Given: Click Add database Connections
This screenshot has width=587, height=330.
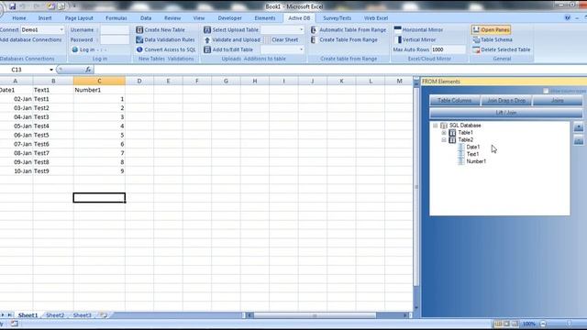Looking at the screenshot, I should [x=30, y=39].
